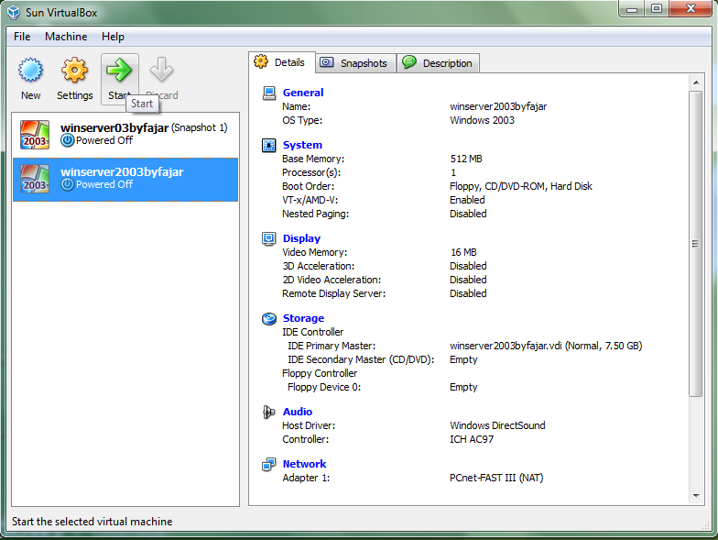Click the VirtualBox title bar cube icon
718x540 pixels.
(x=13, y=13)
